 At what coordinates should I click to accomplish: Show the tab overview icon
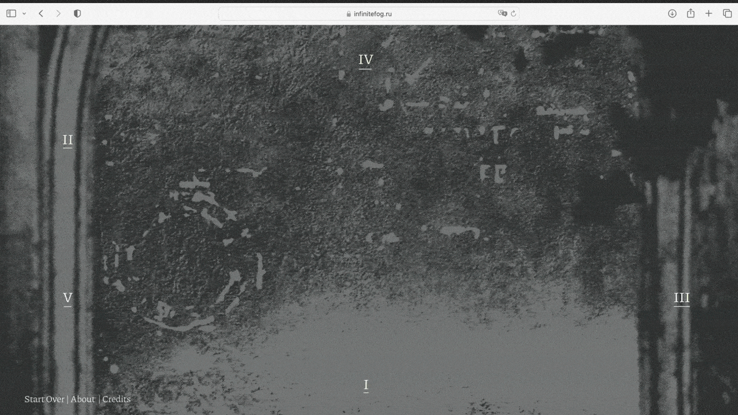pyautogui.click(x=727, y=14)
